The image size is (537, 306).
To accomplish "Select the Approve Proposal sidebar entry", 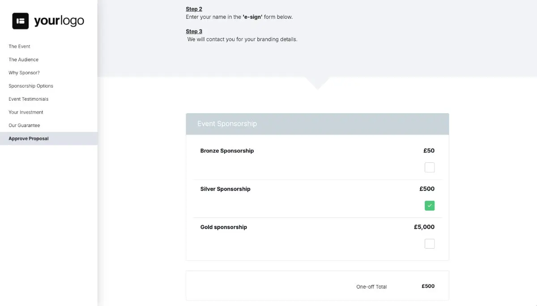I will (28, 138).
